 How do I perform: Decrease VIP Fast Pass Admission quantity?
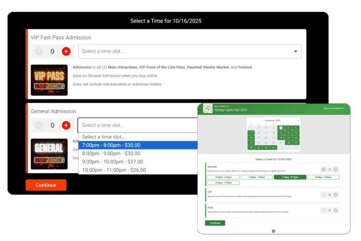coord(39,51)
